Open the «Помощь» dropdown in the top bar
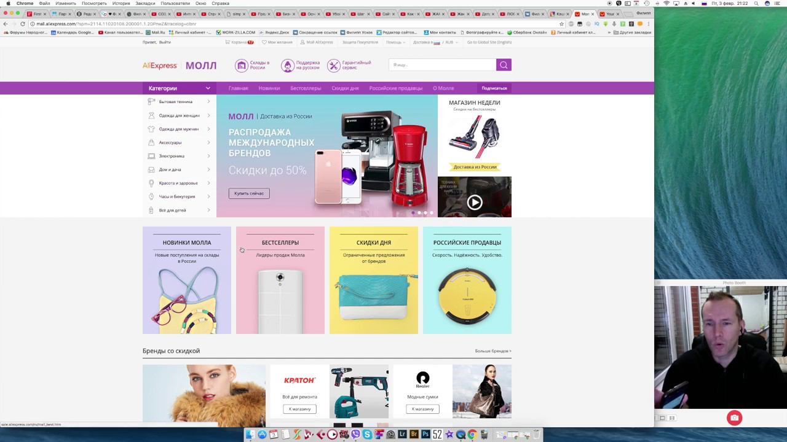The image size is (787, 442). click(395, 42)
